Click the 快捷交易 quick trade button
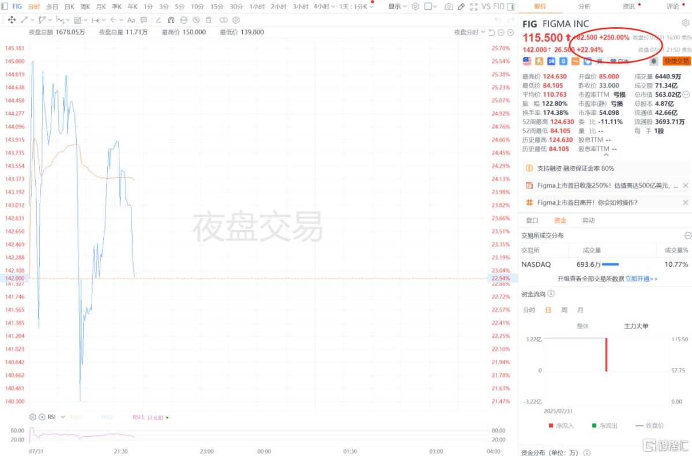Viewport: 692px width, 456px height. pos(676,61)
